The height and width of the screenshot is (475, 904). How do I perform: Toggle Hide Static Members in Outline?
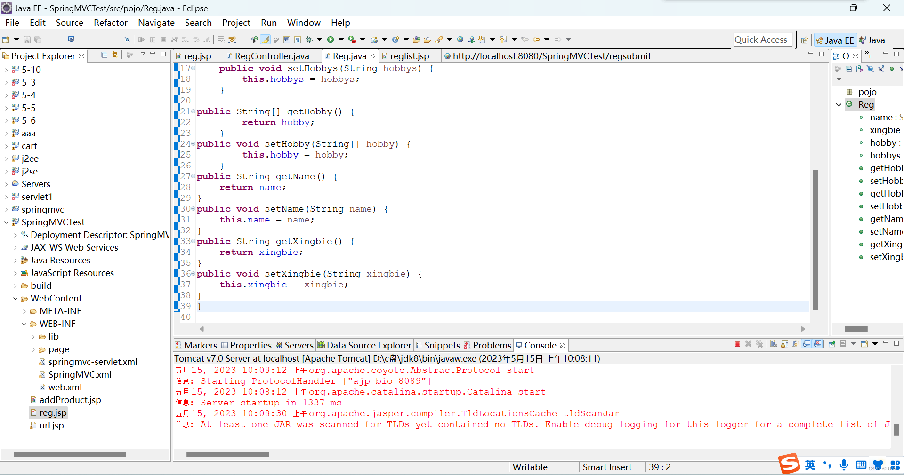(x=881, y=69)
